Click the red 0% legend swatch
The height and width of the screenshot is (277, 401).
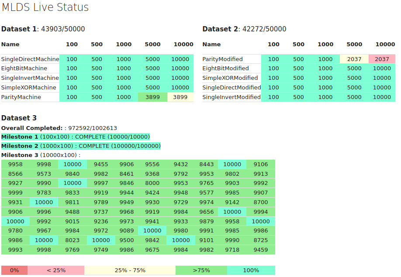coord(14,270)
